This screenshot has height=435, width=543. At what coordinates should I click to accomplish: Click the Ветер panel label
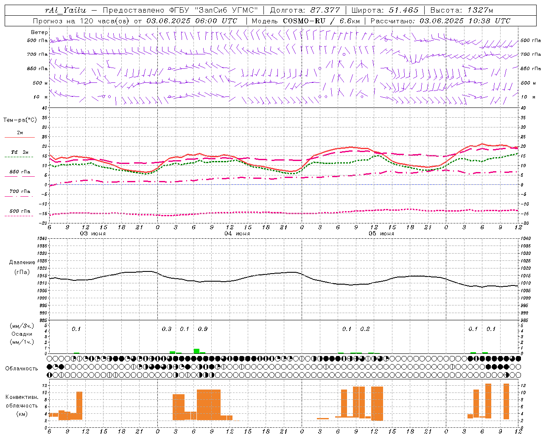pos(39,32)
